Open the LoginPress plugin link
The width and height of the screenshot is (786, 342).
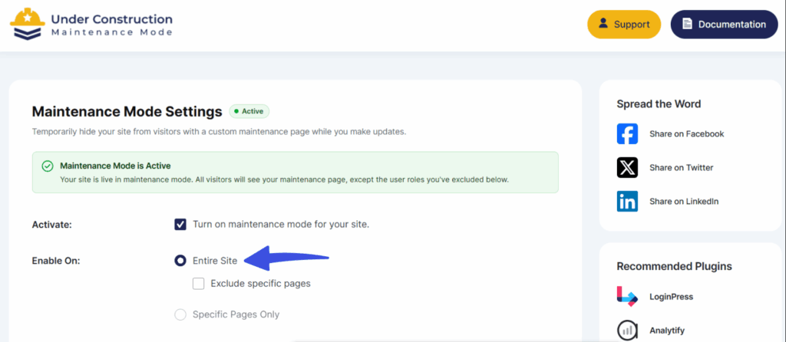671,297
